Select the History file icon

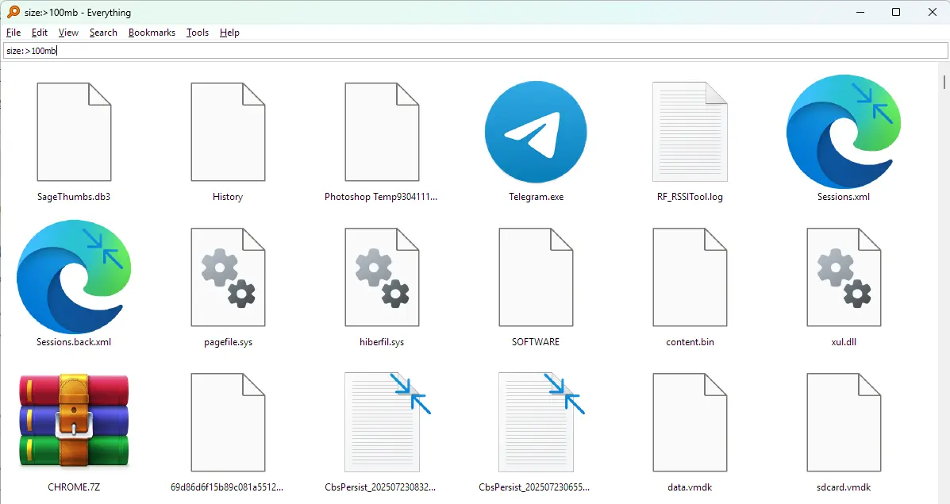coord(228,132)
